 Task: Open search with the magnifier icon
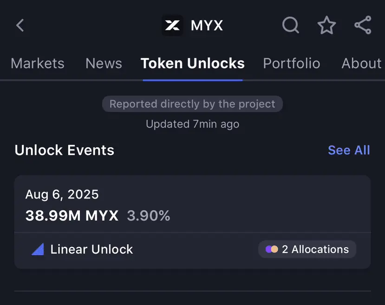(290, 25)
